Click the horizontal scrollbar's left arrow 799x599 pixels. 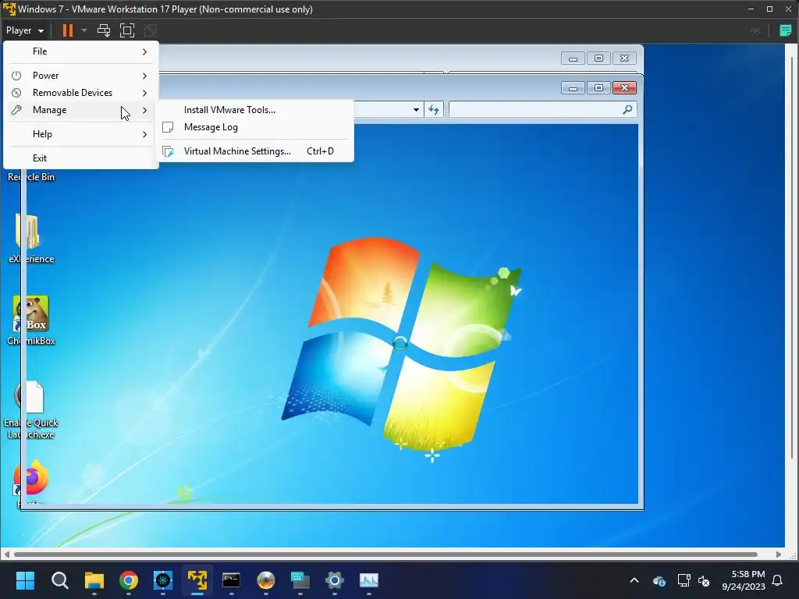6,555
